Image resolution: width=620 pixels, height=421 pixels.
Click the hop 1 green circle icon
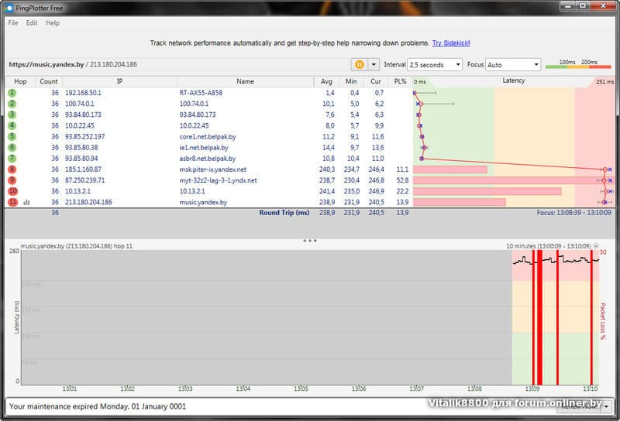[12, 93]
